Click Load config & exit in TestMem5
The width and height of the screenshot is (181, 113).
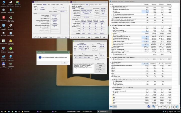[100, 70]
